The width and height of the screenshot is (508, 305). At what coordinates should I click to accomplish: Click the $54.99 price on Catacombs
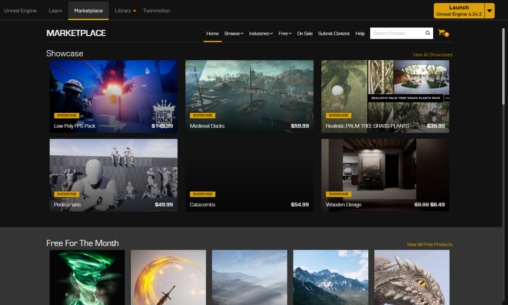click(x=300, y=204)
